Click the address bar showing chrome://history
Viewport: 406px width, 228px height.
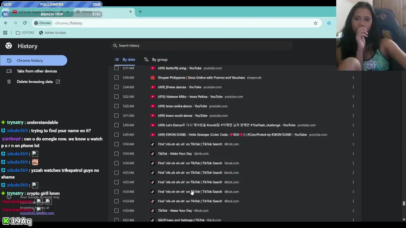click(x=178, y=23)
